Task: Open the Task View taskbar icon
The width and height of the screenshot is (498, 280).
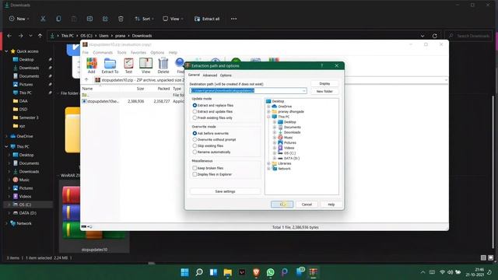Action: click(x=213, y=272)
